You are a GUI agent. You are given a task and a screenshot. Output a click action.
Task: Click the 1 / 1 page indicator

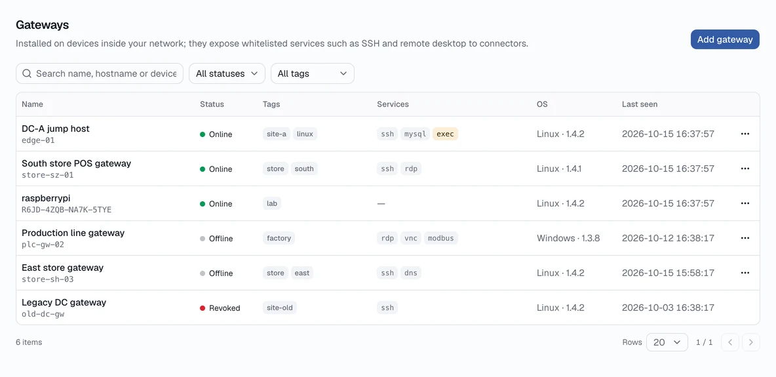(705, 342)
